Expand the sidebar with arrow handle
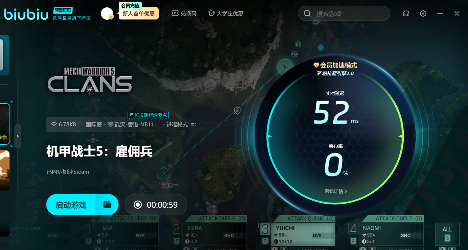Image resolution: width=468 pixels, height=250 pixels. (18, 136)
